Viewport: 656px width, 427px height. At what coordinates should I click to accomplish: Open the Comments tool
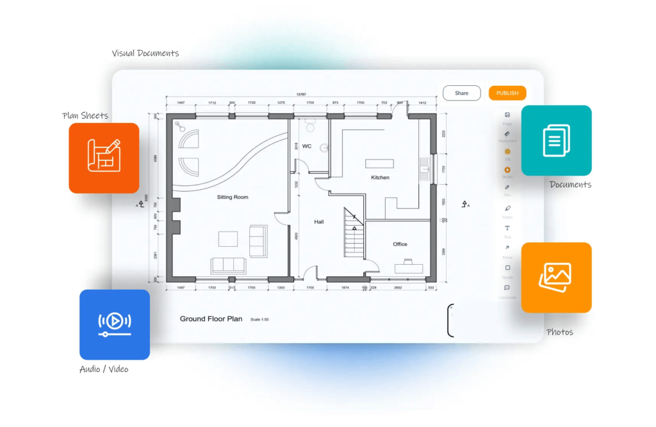tap(507, 288)
